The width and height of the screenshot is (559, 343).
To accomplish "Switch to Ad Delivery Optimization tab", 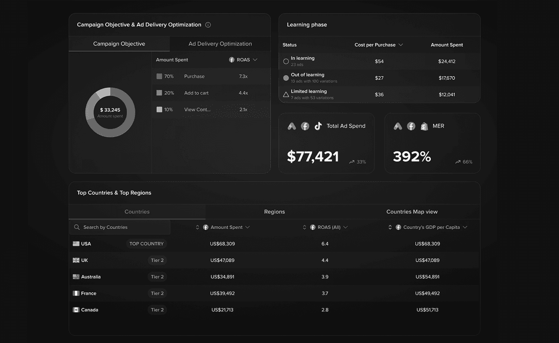I will click(x=220, y=44).
